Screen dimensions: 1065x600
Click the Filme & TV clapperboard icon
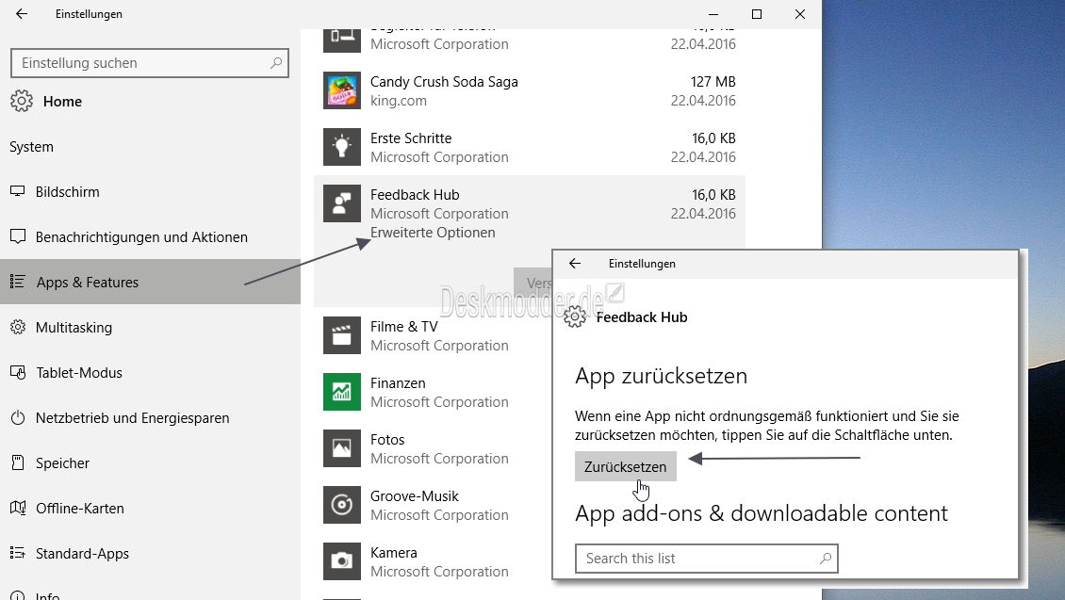click(341, 335)
